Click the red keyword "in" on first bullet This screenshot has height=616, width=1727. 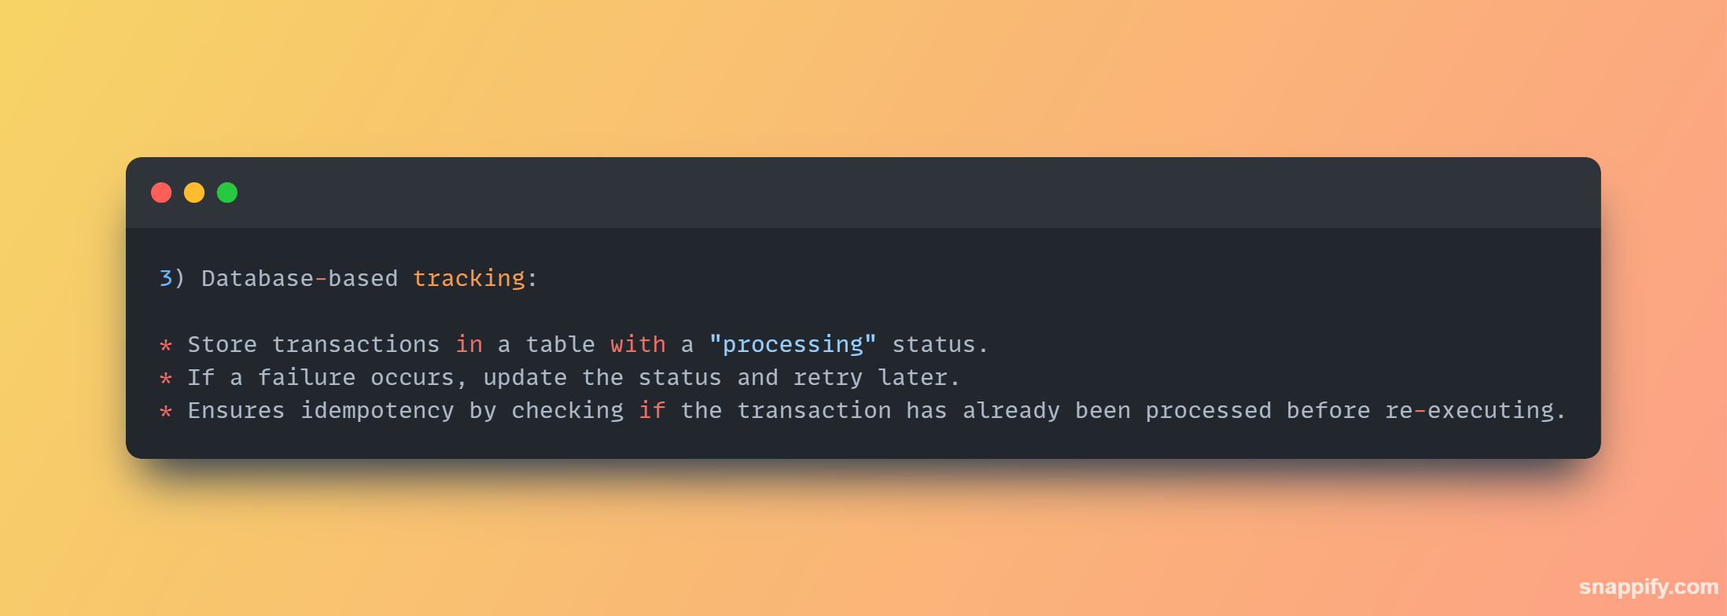469,344
